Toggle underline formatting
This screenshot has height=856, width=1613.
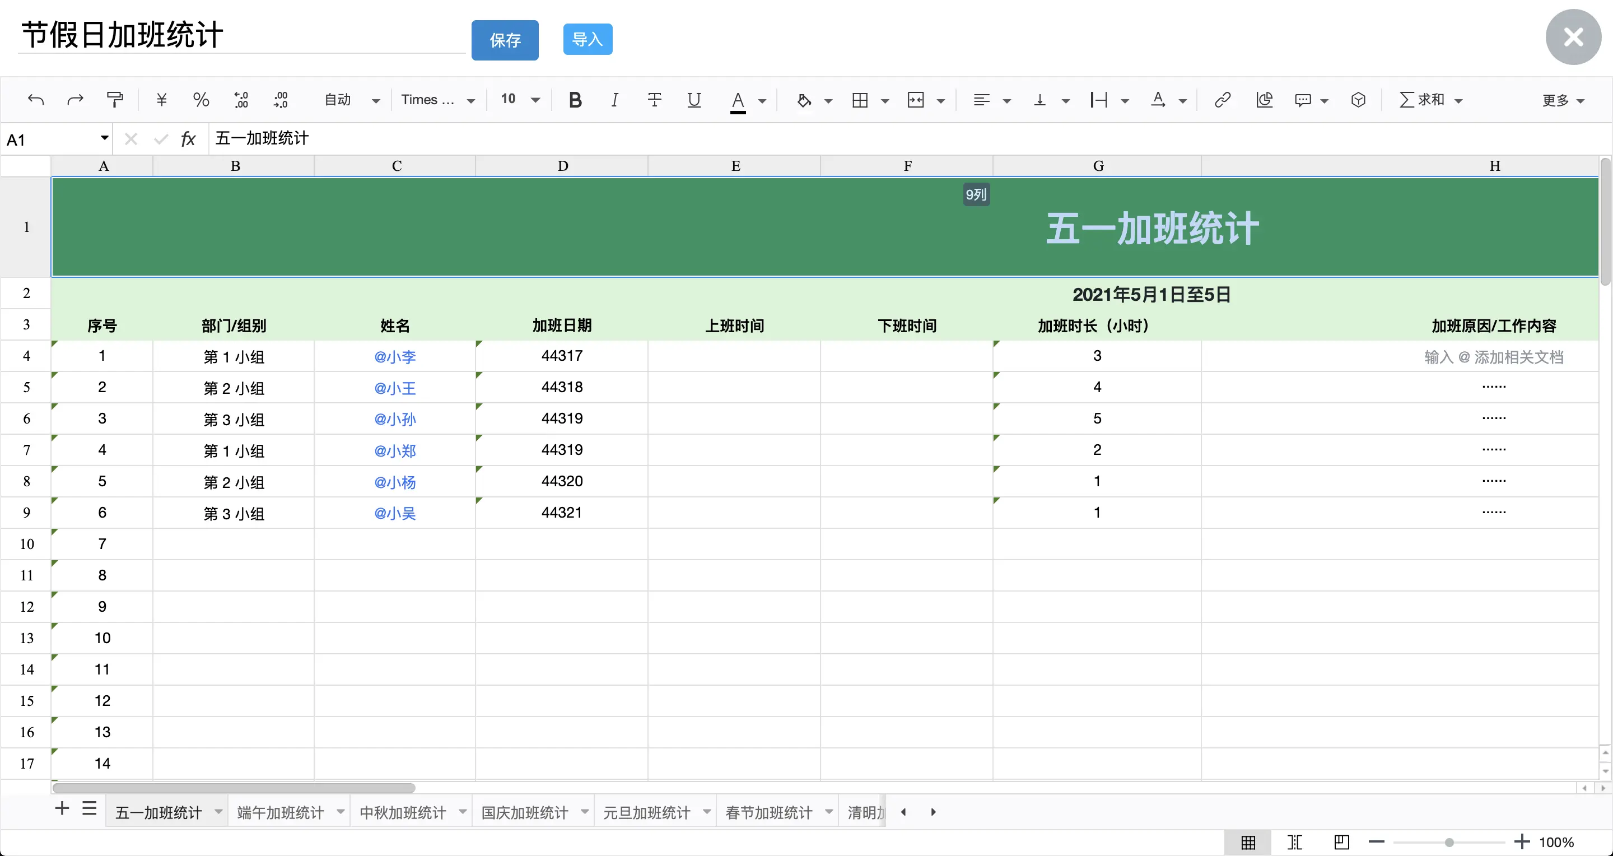(x=694, y=100)
